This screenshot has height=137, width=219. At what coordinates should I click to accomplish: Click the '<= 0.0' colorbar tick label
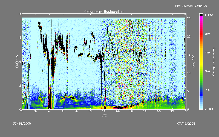point(209,109)
